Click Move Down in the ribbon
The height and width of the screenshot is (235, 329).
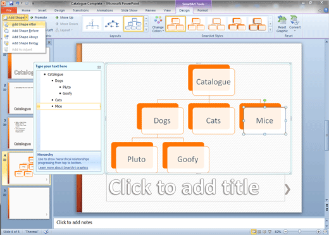pyautogui.click(x=66, y=24)
